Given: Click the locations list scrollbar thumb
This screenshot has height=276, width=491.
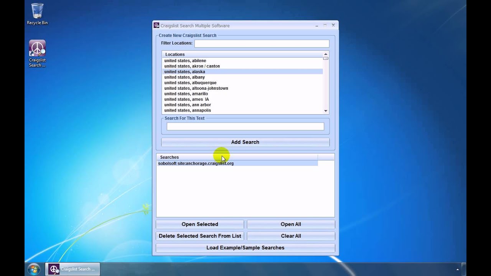Looking at the screenshot, I should click(x=326, y=58).
